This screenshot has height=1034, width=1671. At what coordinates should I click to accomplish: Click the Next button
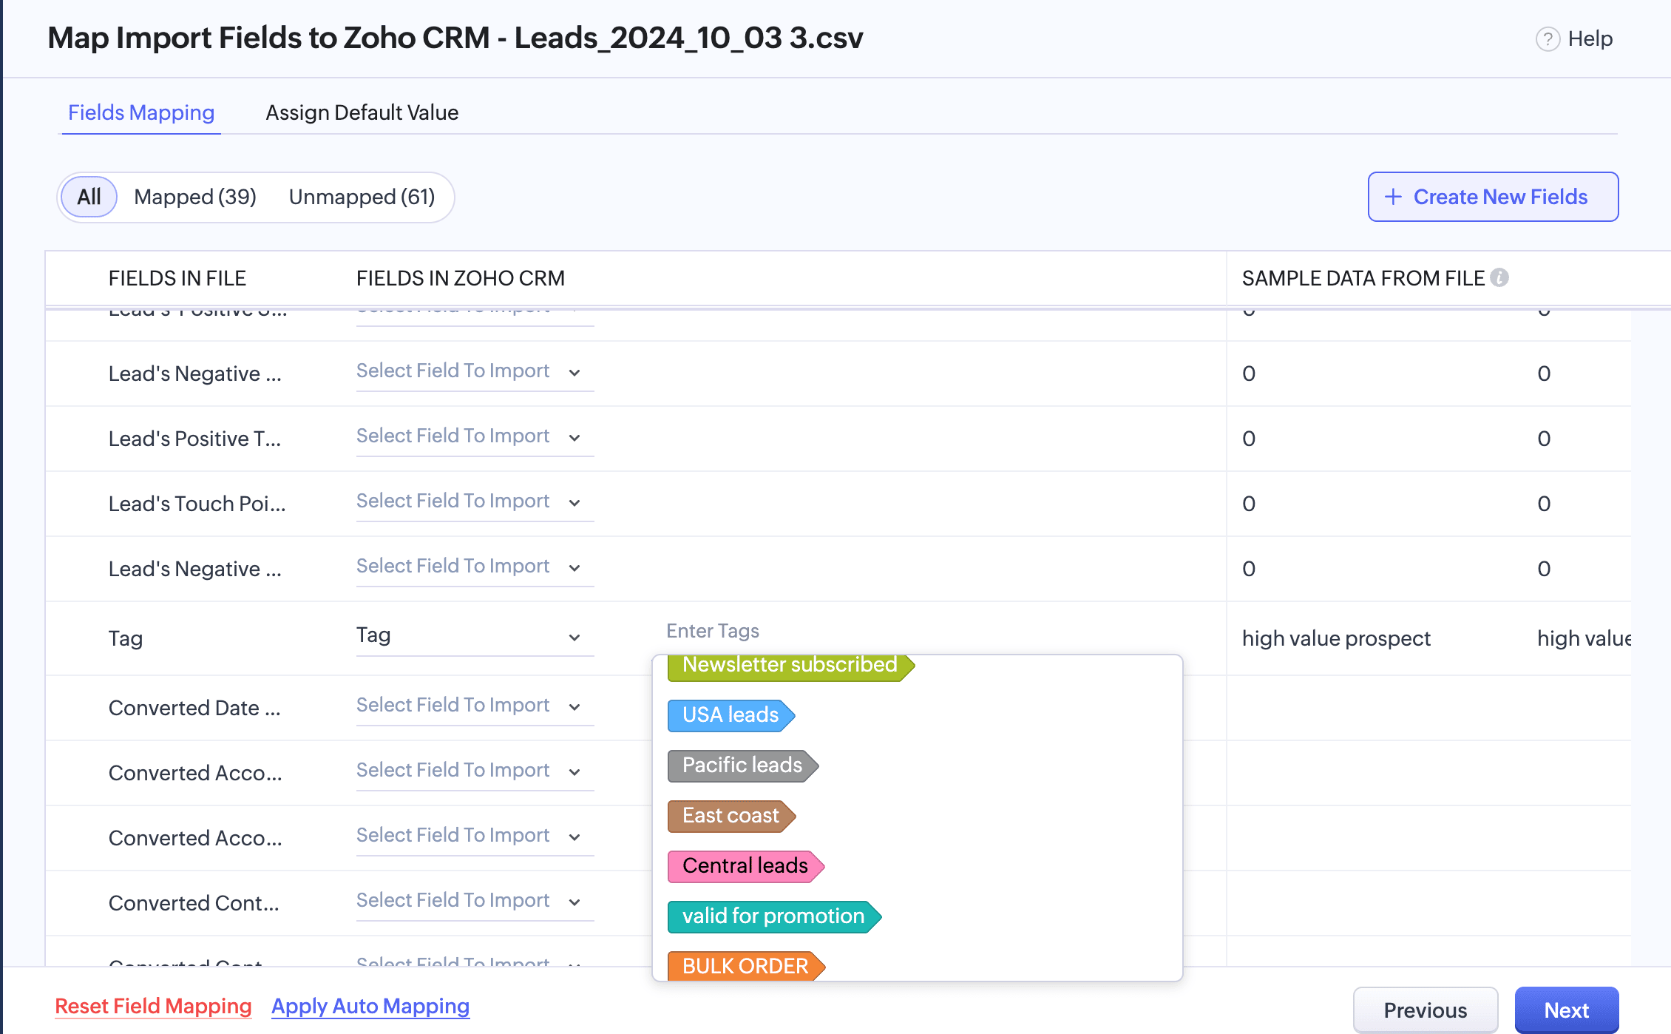pyautogui.click(x=1565, y=1010)
